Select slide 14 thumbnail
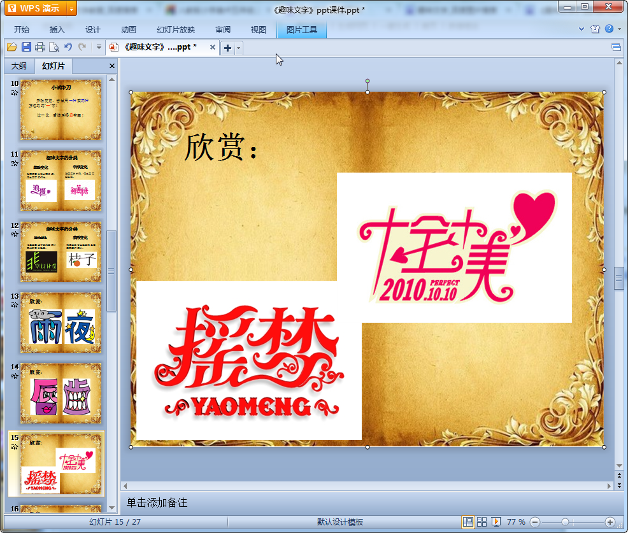This screenshot has height=533, width=628. (61, 394)
